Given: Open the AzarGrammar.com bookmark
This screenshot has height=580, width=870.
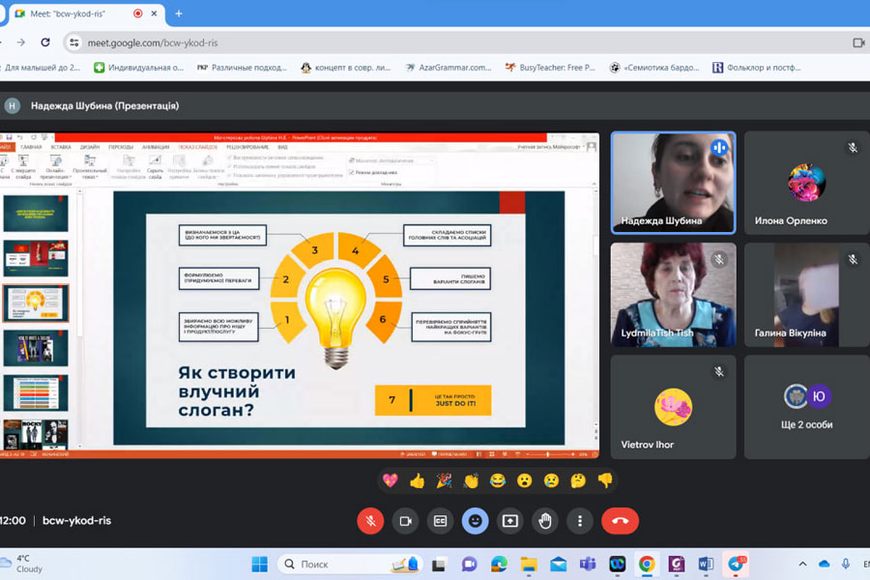Looking at the screenshot, I should (448, 68).
